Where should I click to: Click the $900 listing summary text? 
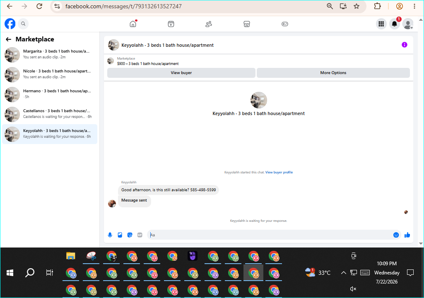(148, 64)
